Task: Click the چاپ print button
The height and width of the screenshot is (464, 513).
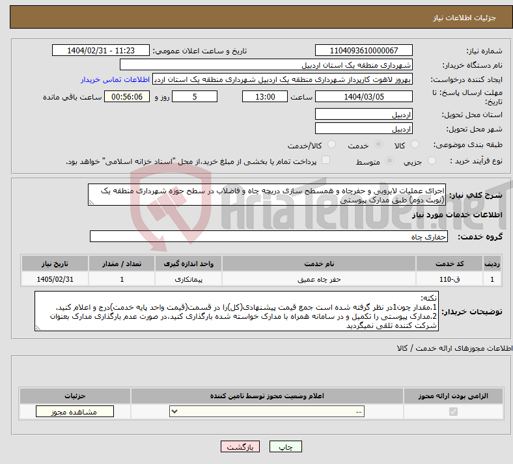Action: [286, 446]
